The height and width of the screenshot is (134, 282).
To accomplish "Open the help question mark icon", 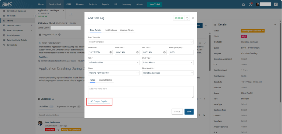I will click(x=251, y=4).
